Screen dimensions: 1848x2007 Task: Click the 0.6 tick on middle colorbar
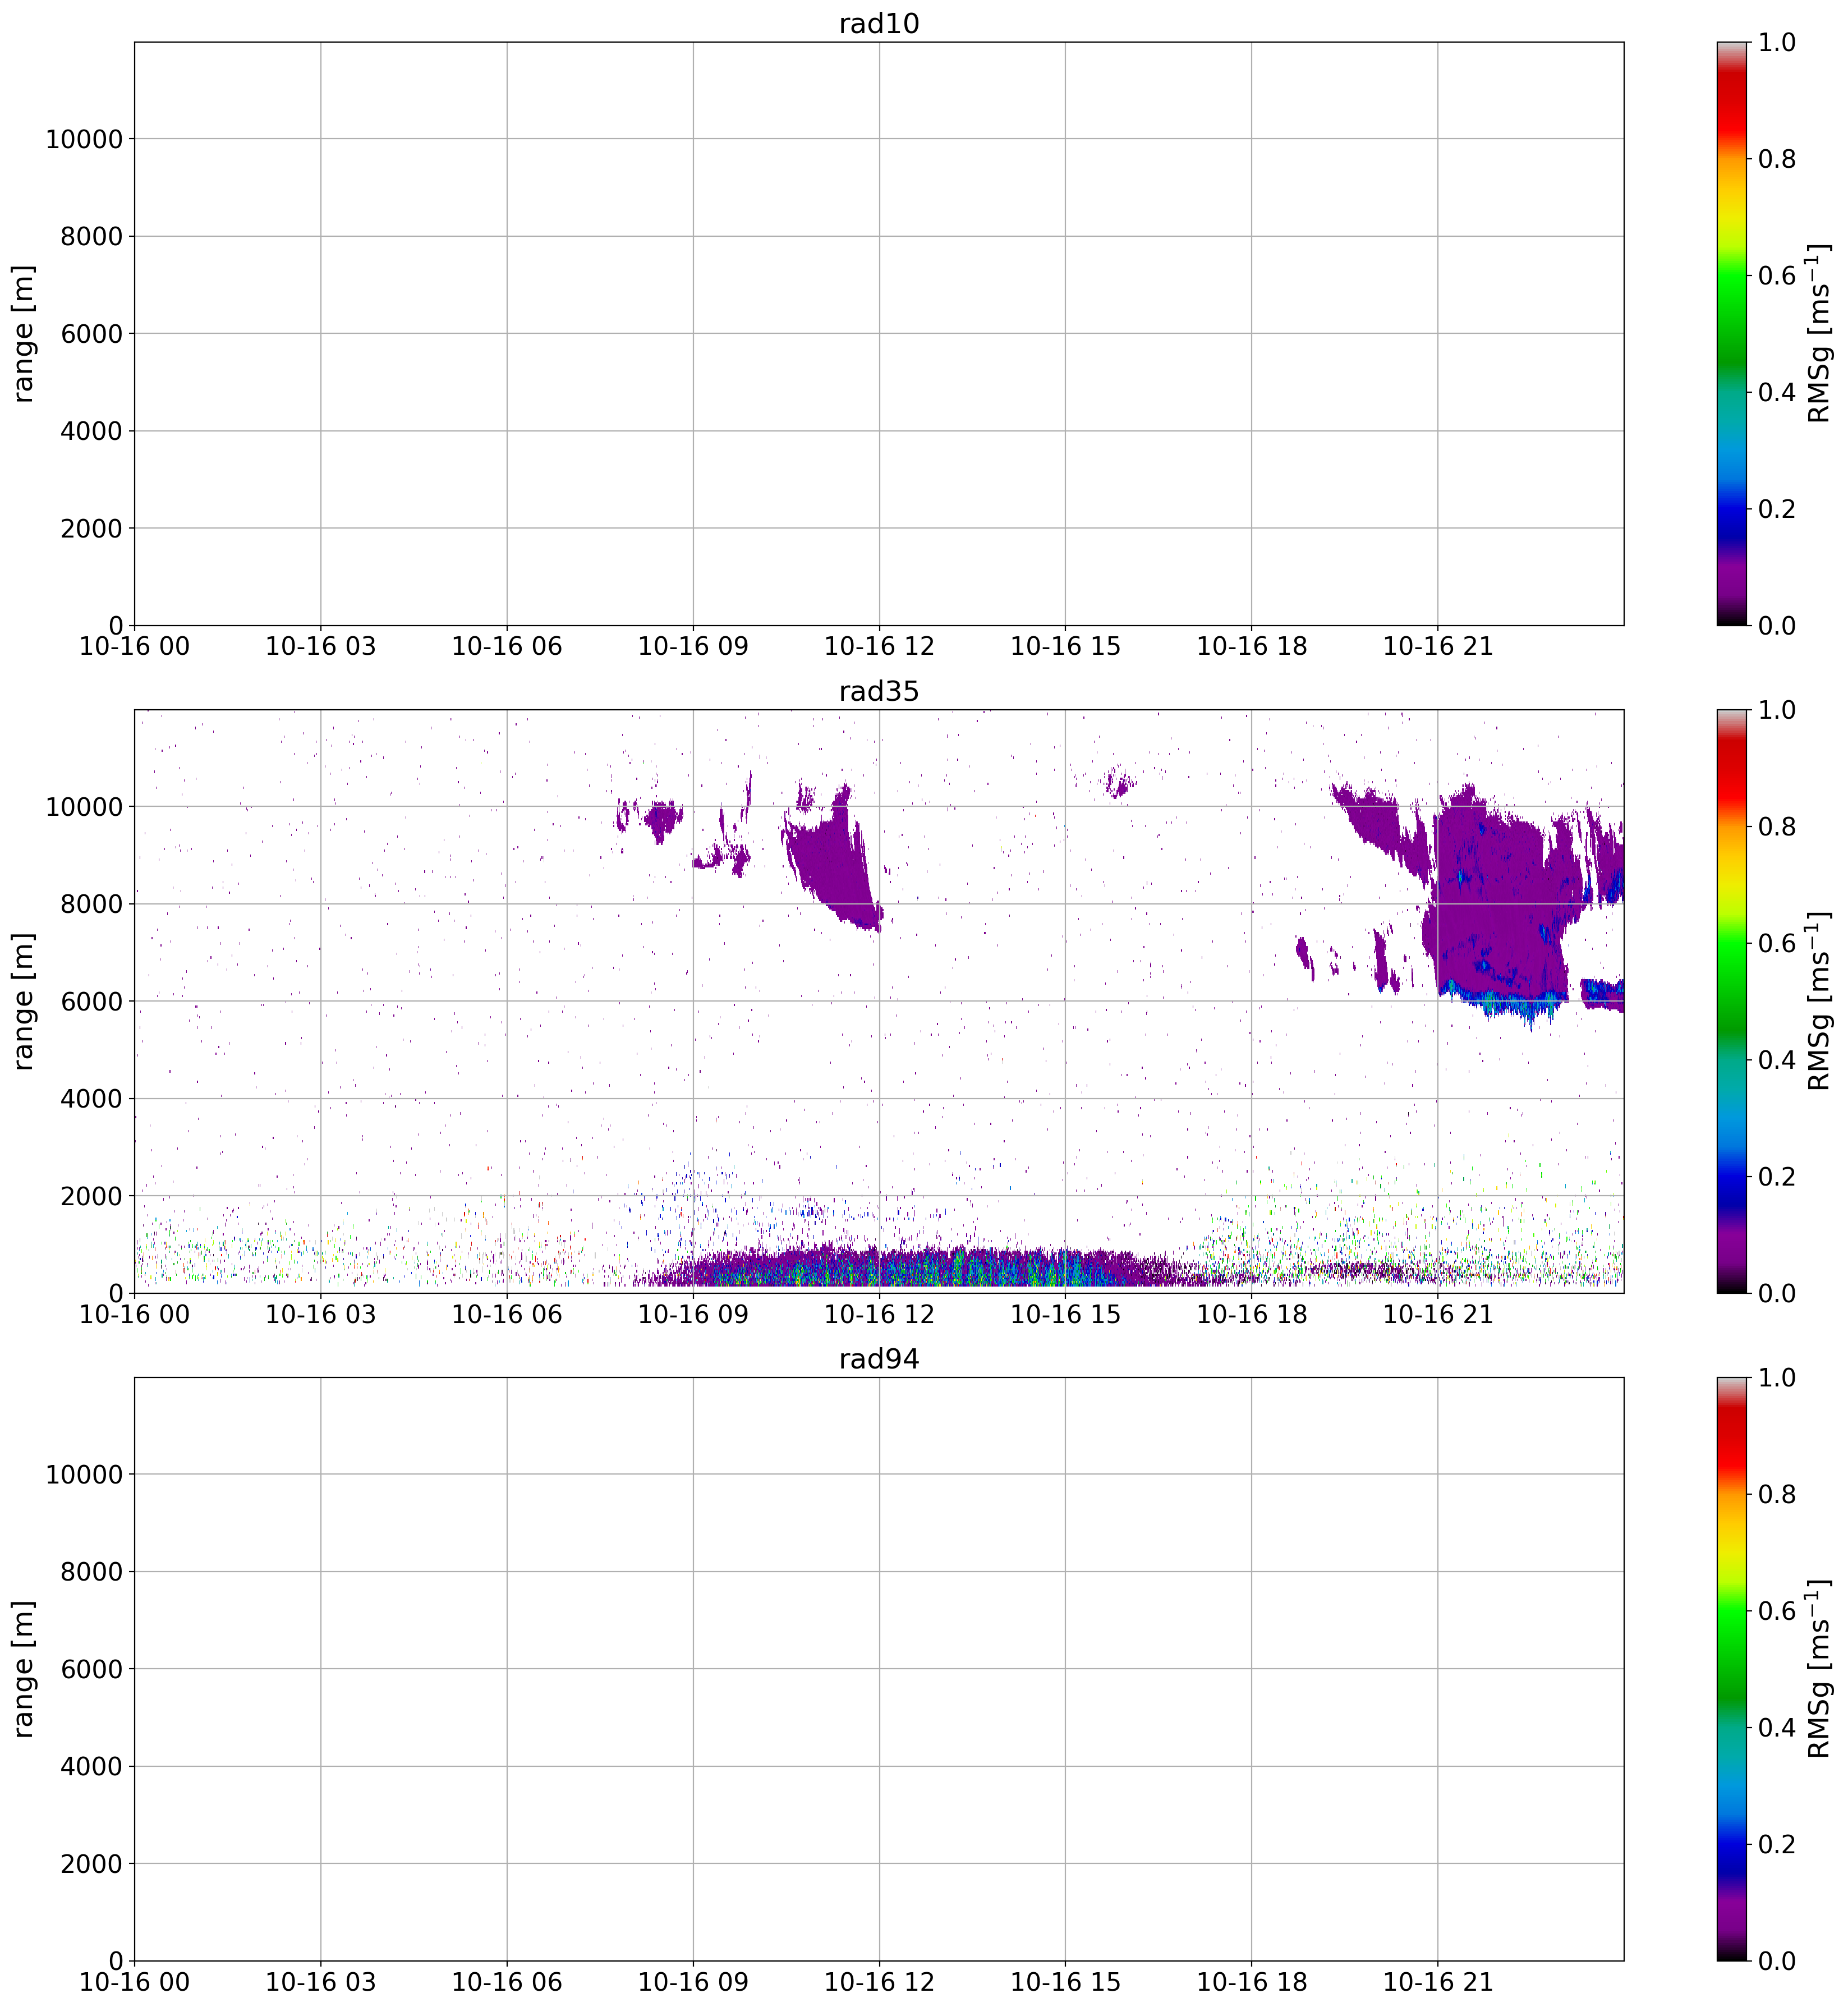[x=1776, y=943]
